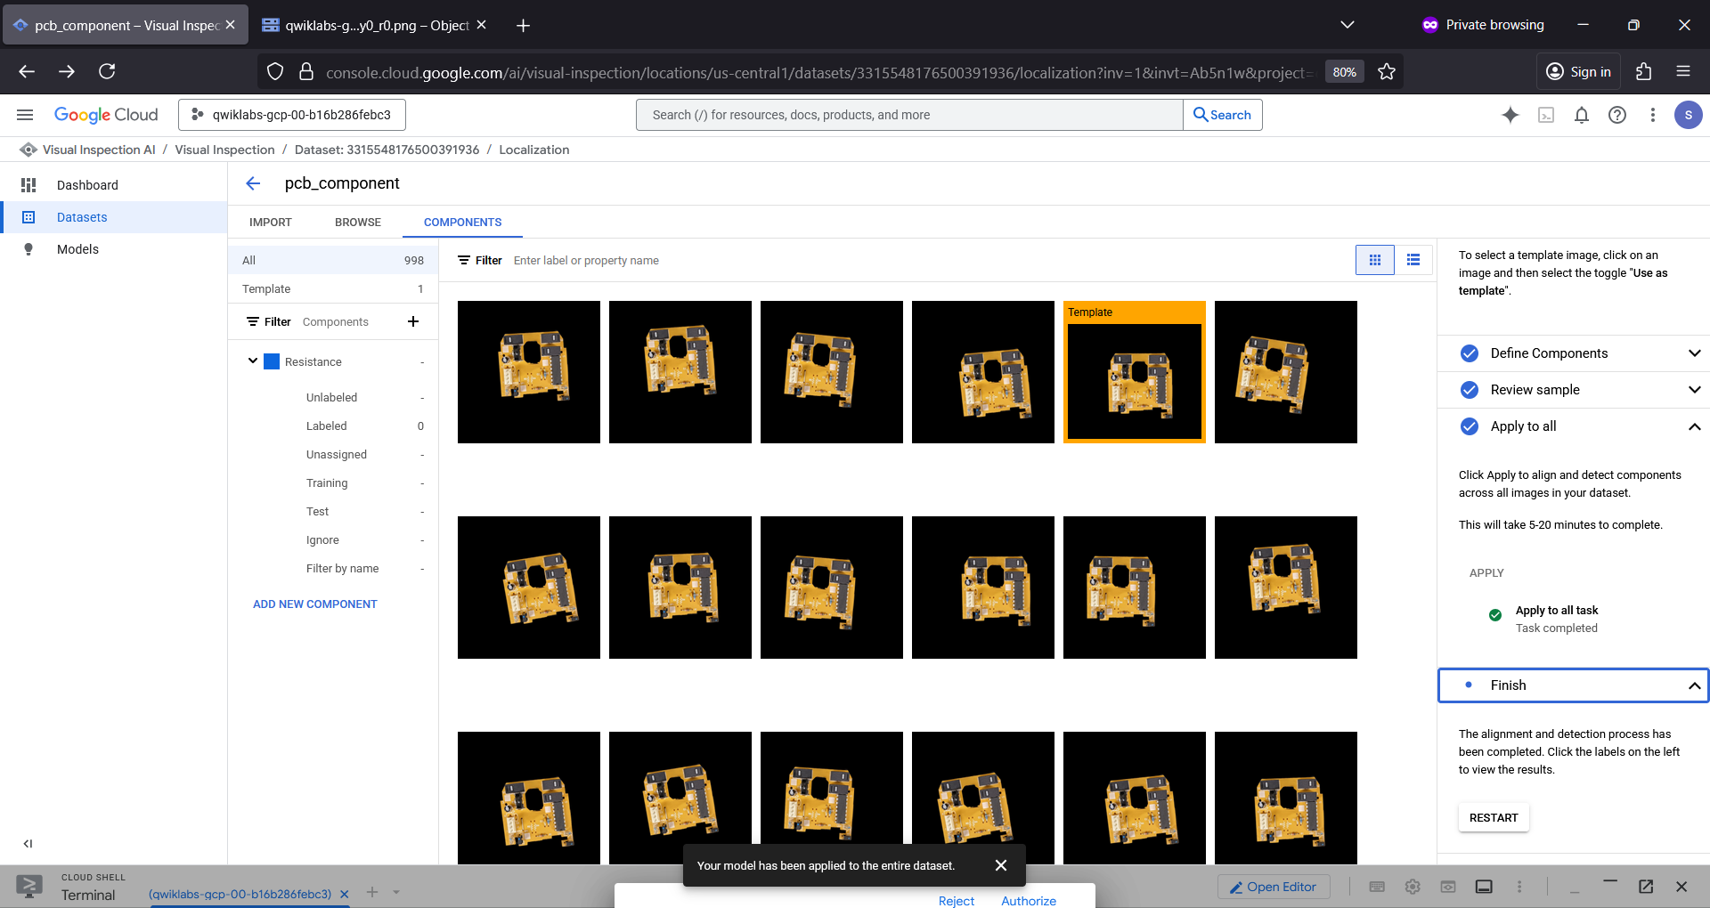This screenshot has height=908, width=1710.
Task: Click the RESTART button
Action: [x=1494, y=818]
